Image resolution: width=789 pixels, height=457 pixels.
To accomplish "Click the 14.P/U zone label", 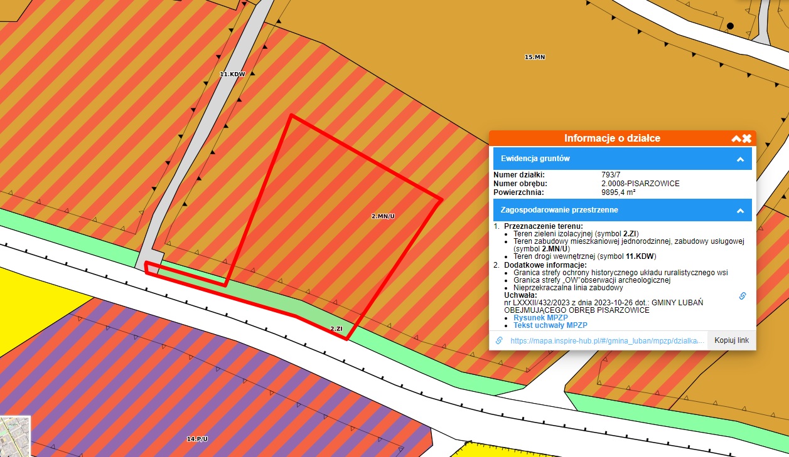I will click(197, 439).
